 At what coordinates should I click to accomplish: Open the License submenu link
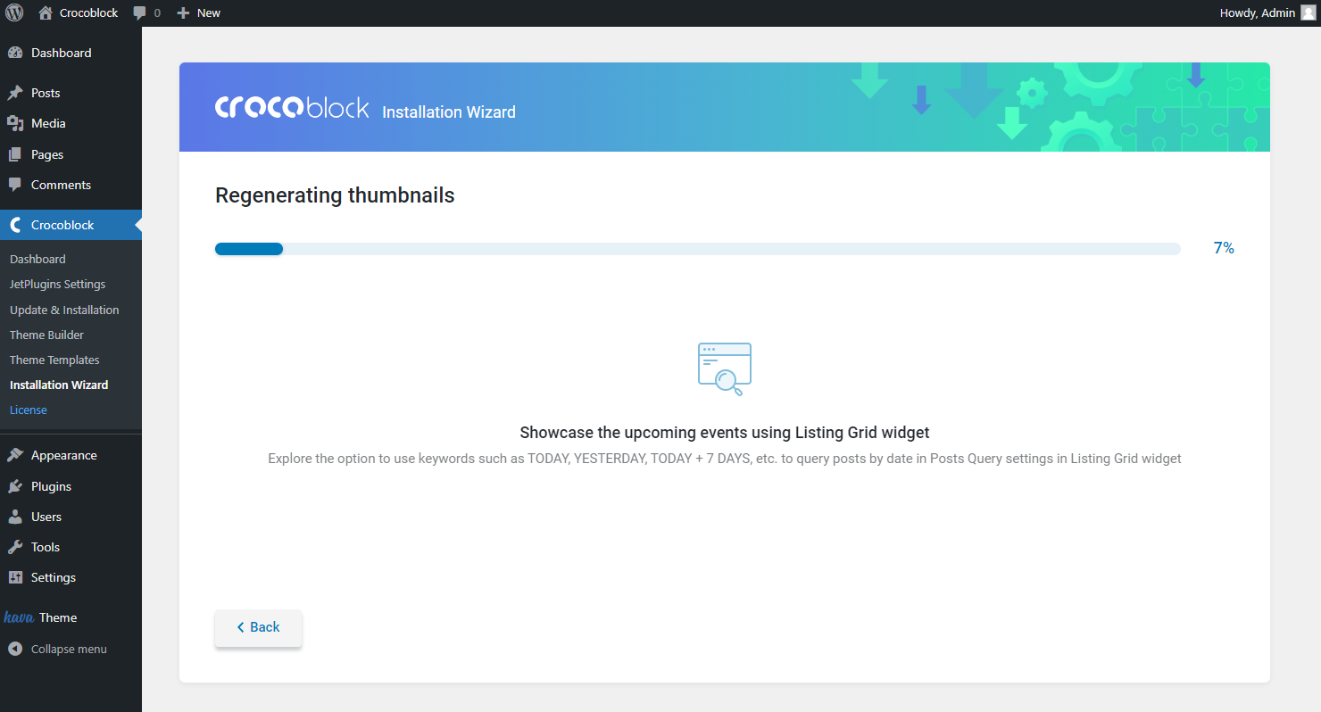[28, 410]
